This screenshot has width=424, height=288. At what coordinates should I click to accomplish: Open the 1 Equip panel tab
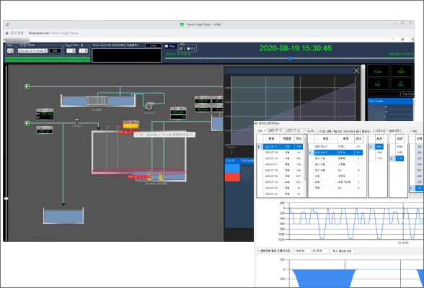[x=378, y=71]
